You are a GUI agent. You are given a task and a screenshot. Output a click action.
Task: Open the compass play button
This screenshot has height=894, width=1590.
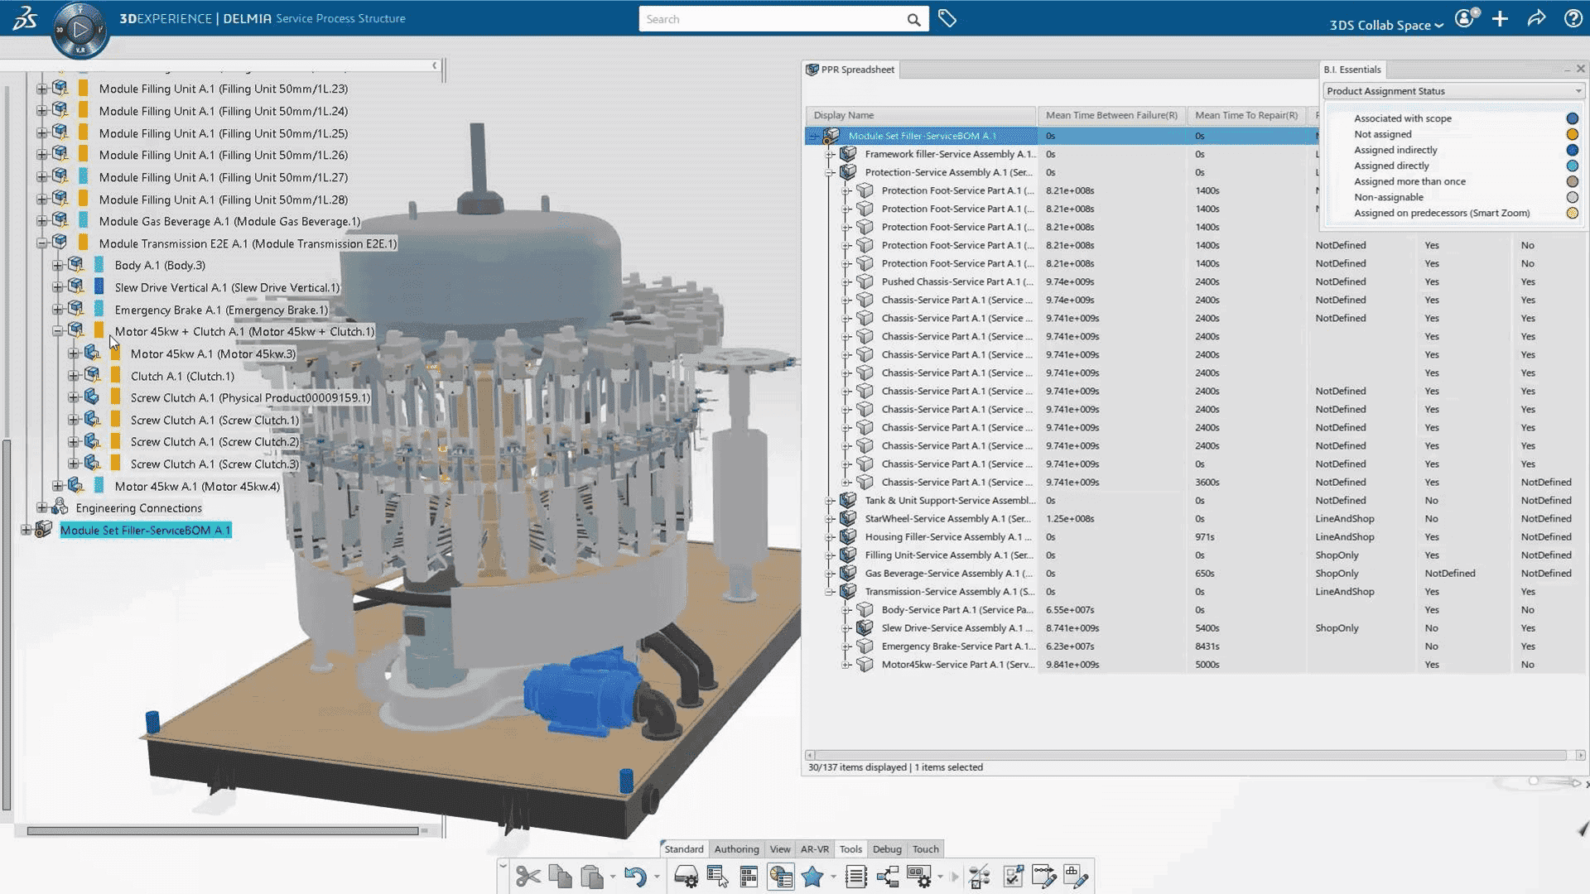click(x=80, y=30)
